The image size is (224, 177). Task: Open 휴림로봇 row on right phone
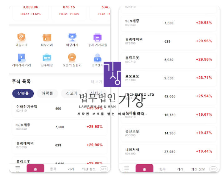pos(169,60)
